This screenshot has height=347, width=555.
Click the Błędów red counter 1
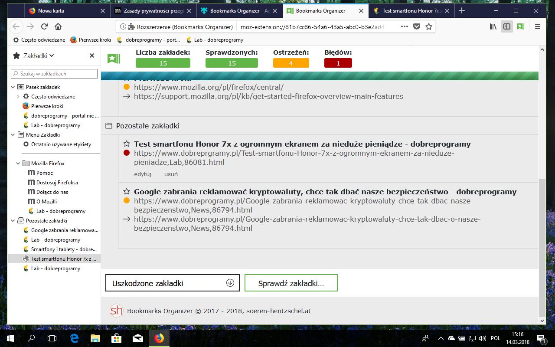338,63
